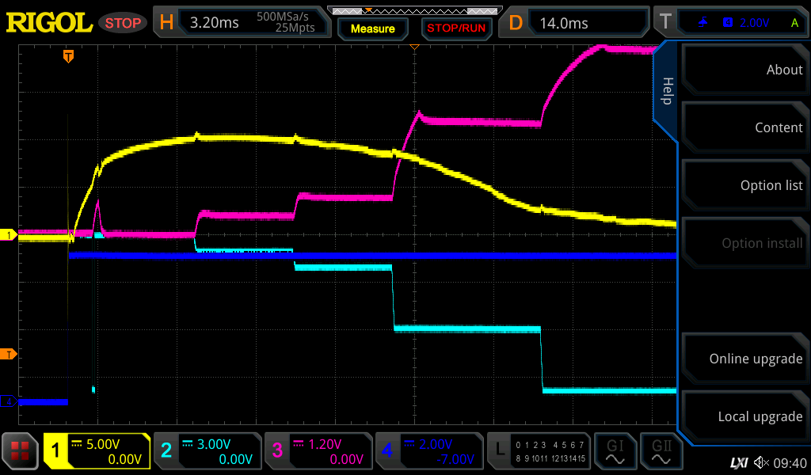Click the orange trigger level marker on left edge

[x=10, y=354]
